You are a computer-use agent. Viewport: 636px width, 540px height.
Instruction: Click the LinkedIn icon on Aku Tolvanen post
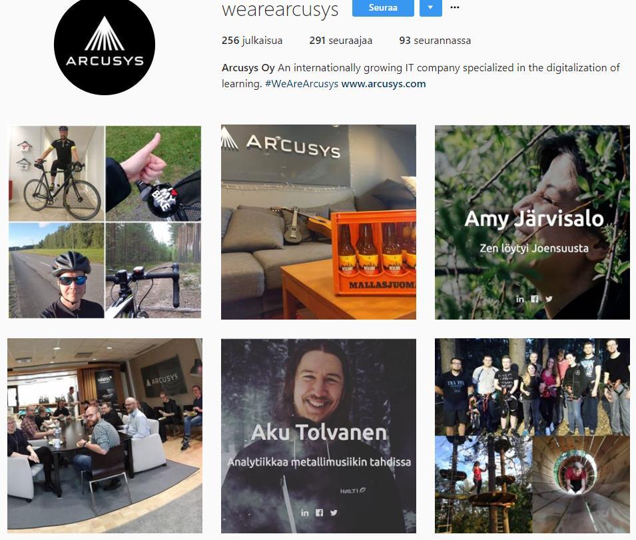click(x=304, y=513)
